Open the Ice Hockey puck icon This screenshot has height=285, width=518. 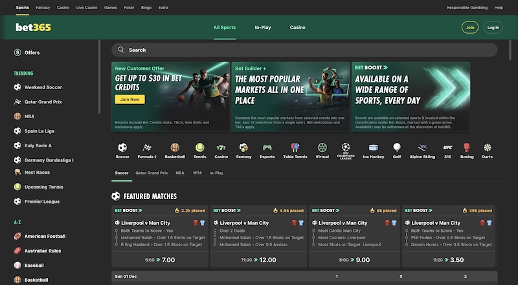(x=374, y=147)
